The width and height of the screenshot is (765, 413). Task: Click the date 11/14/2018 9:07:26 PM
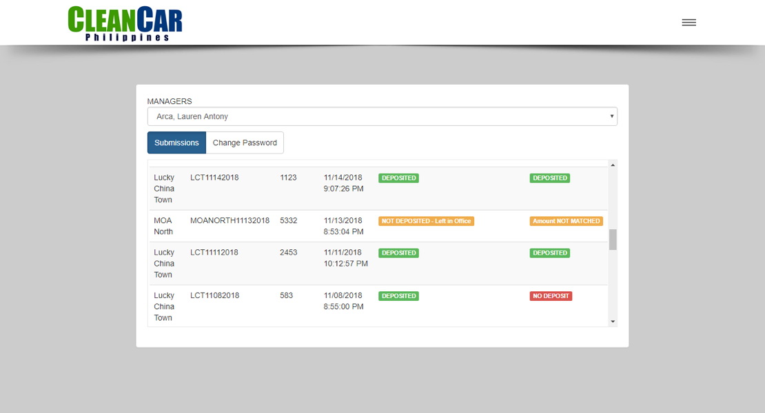(x=343, y=182)
